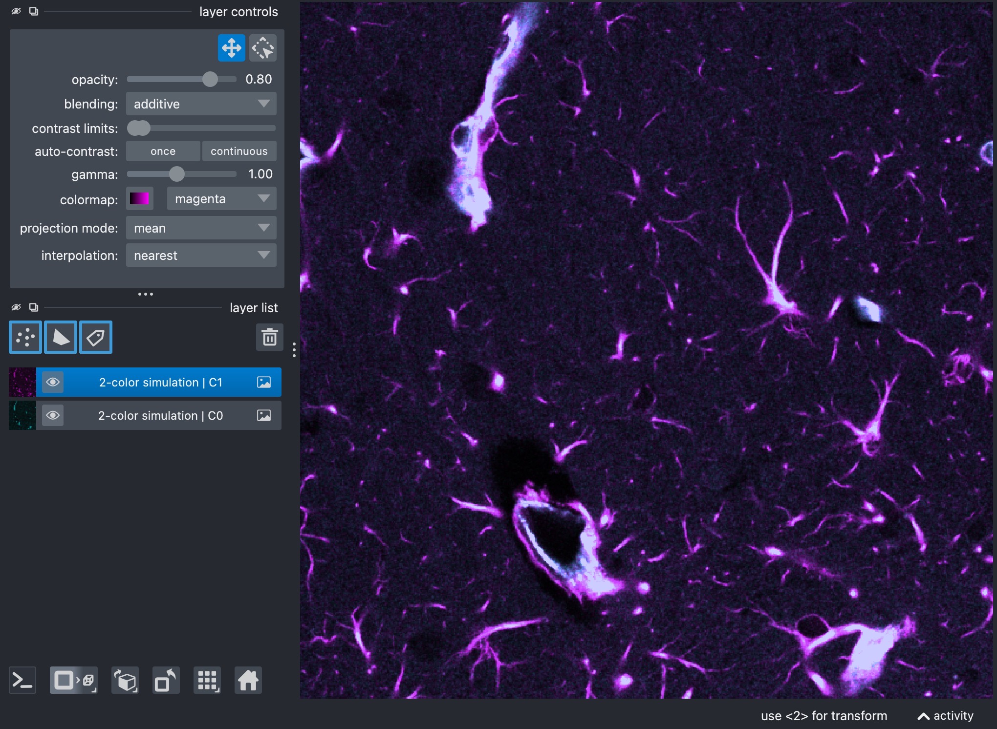Image resolution: width=997 pixels, height=729 pixels.
Task: Click image type icon of C1 layer
Action: point(264,382)
